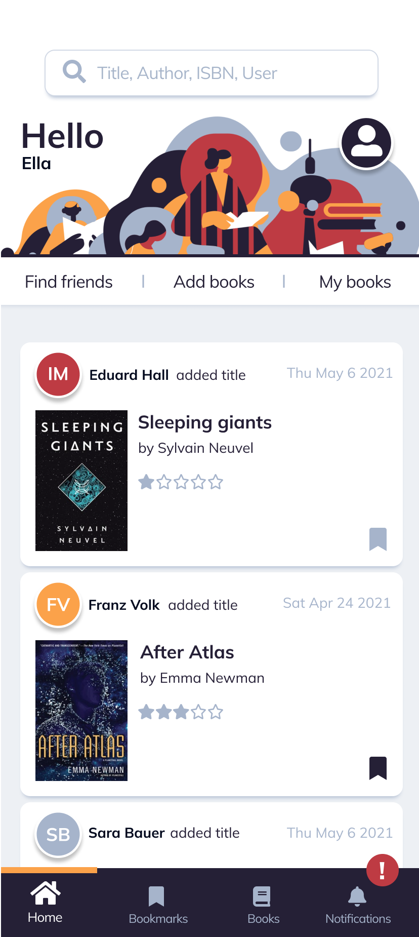Select Add books link
The height and width of the screenshot is (937, 419).
pyautogui.click(x=214, y=282)
